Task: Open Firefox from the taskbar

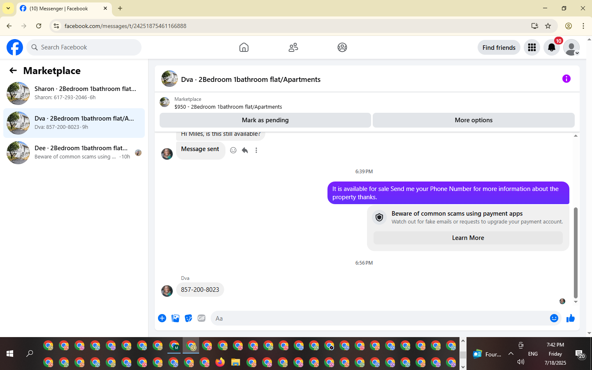Action: 220,362
